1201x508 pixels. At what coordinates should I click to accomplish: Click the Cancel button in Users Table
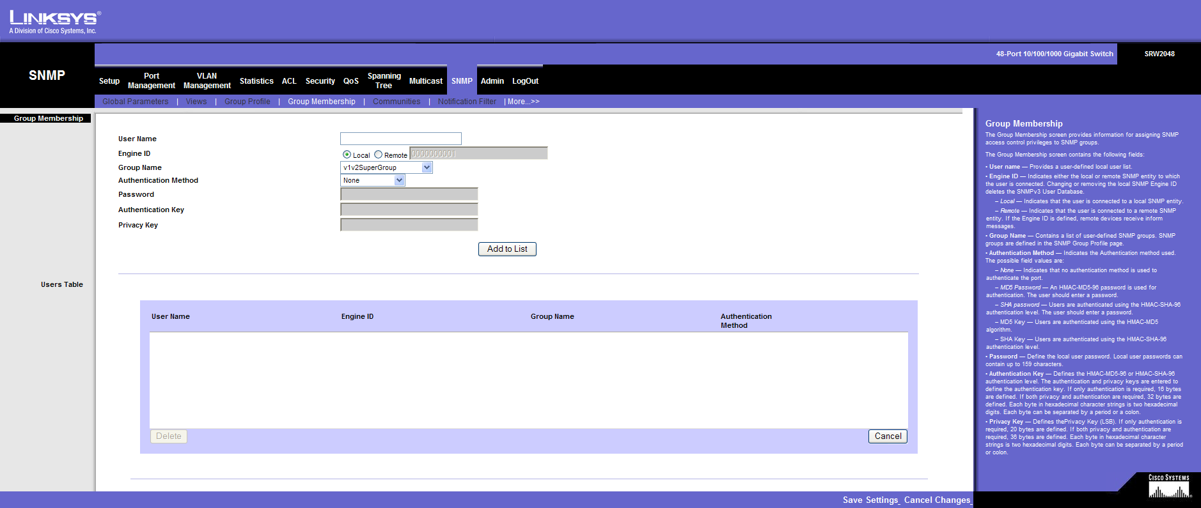pos(888,436)
